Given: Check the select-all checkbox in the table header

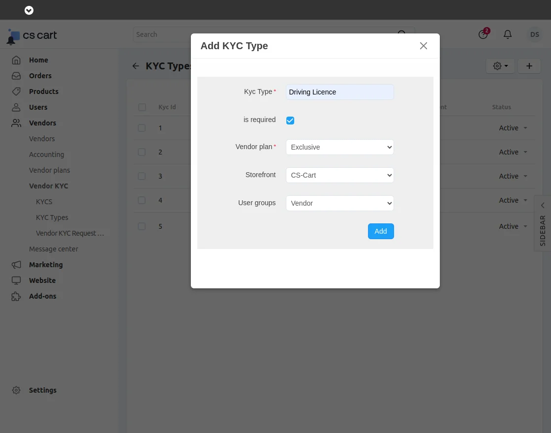Looking at the screenshot, I should click(142, 107).
